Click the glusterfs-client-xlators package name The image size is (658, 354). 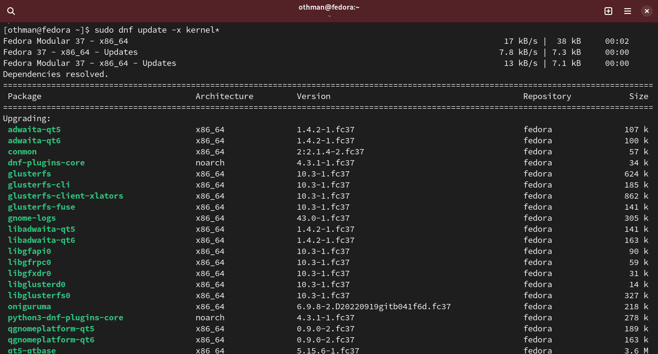click(x=66, y=196)
